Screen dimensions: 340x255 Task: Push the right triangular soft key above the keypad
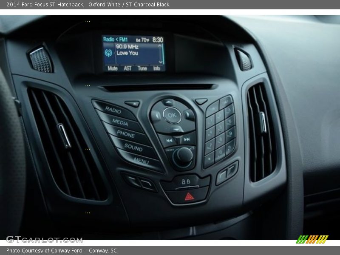(201, 101)
